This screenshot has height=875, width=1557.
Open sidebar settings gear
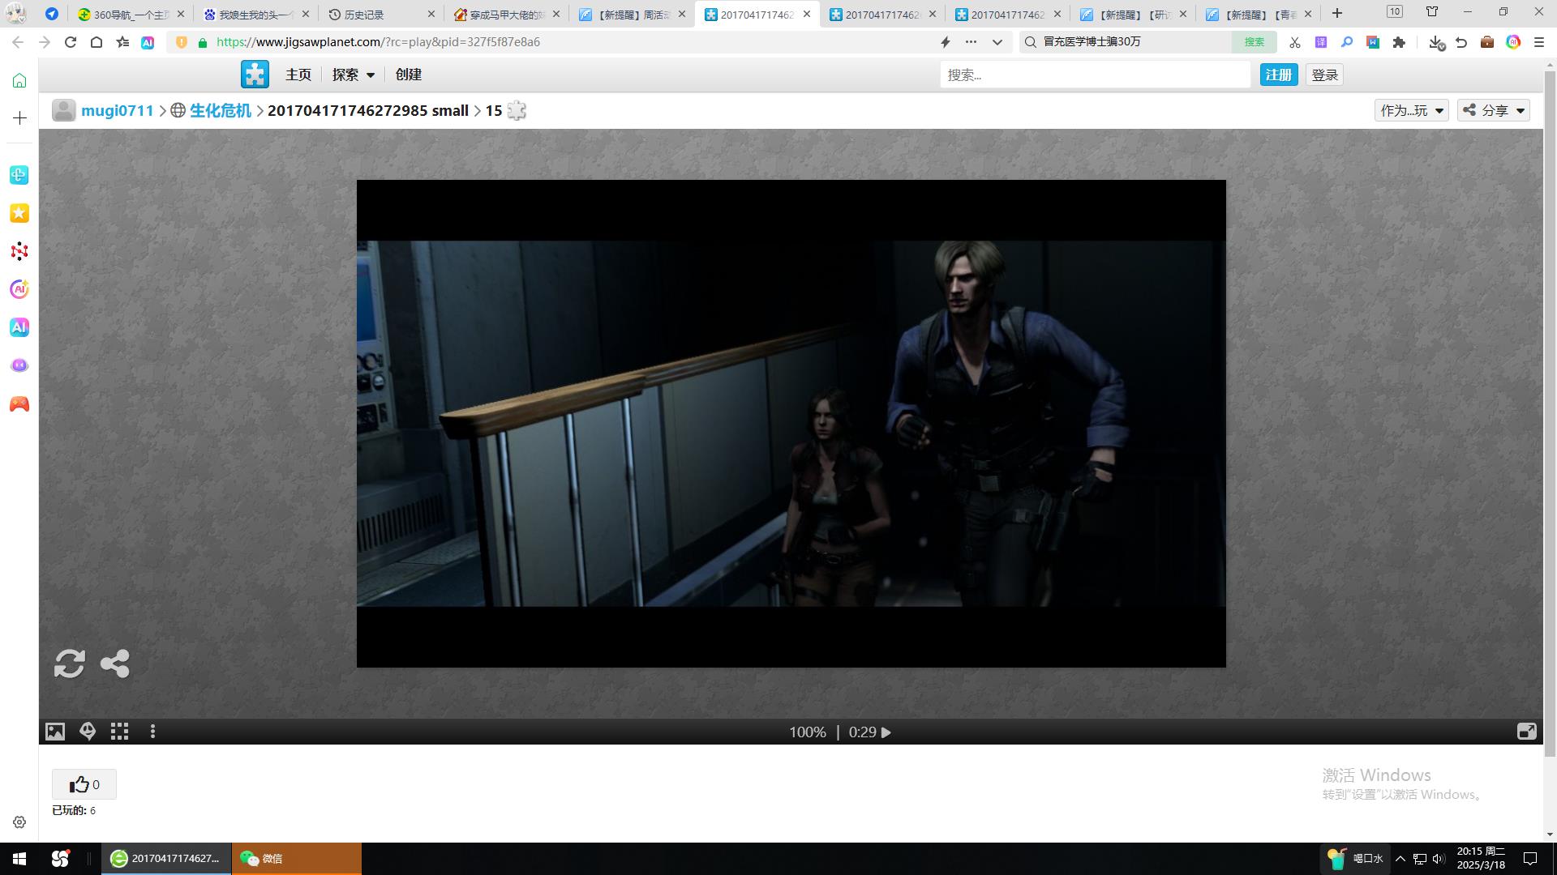(19, 822)
